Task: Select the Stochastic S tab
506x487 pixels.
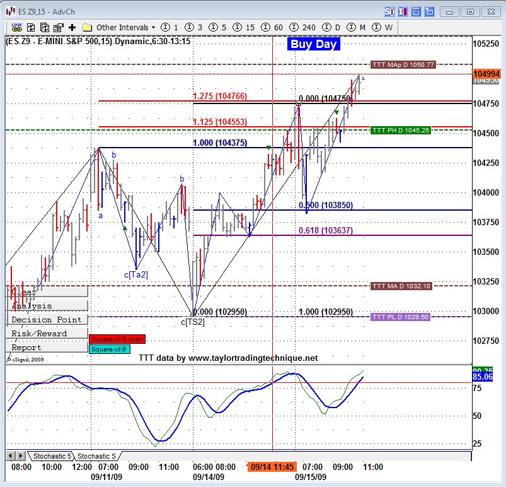Action: point(96,456)
